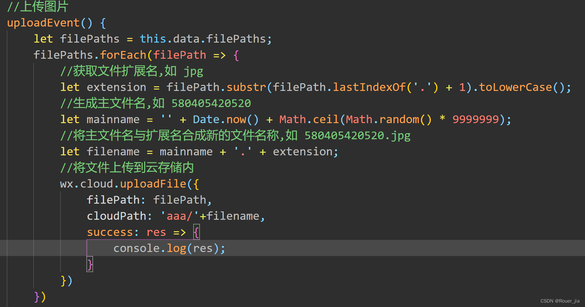This screenshot has height=307, width=585.
Task: Click the highlighted closing brace below console.log
Action: coord(90,264)
